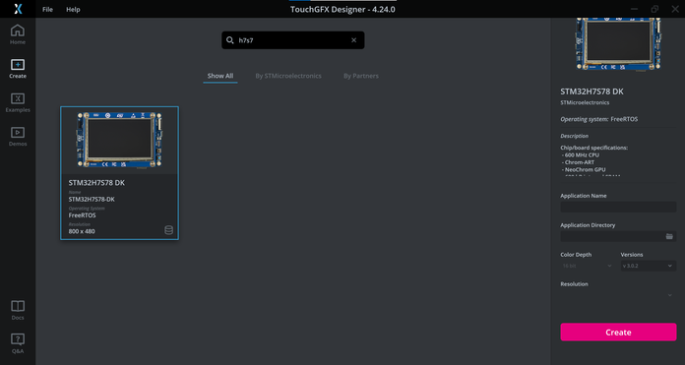Open the Examples section
Screen dimensions: 685x365
tap(18, 102)
